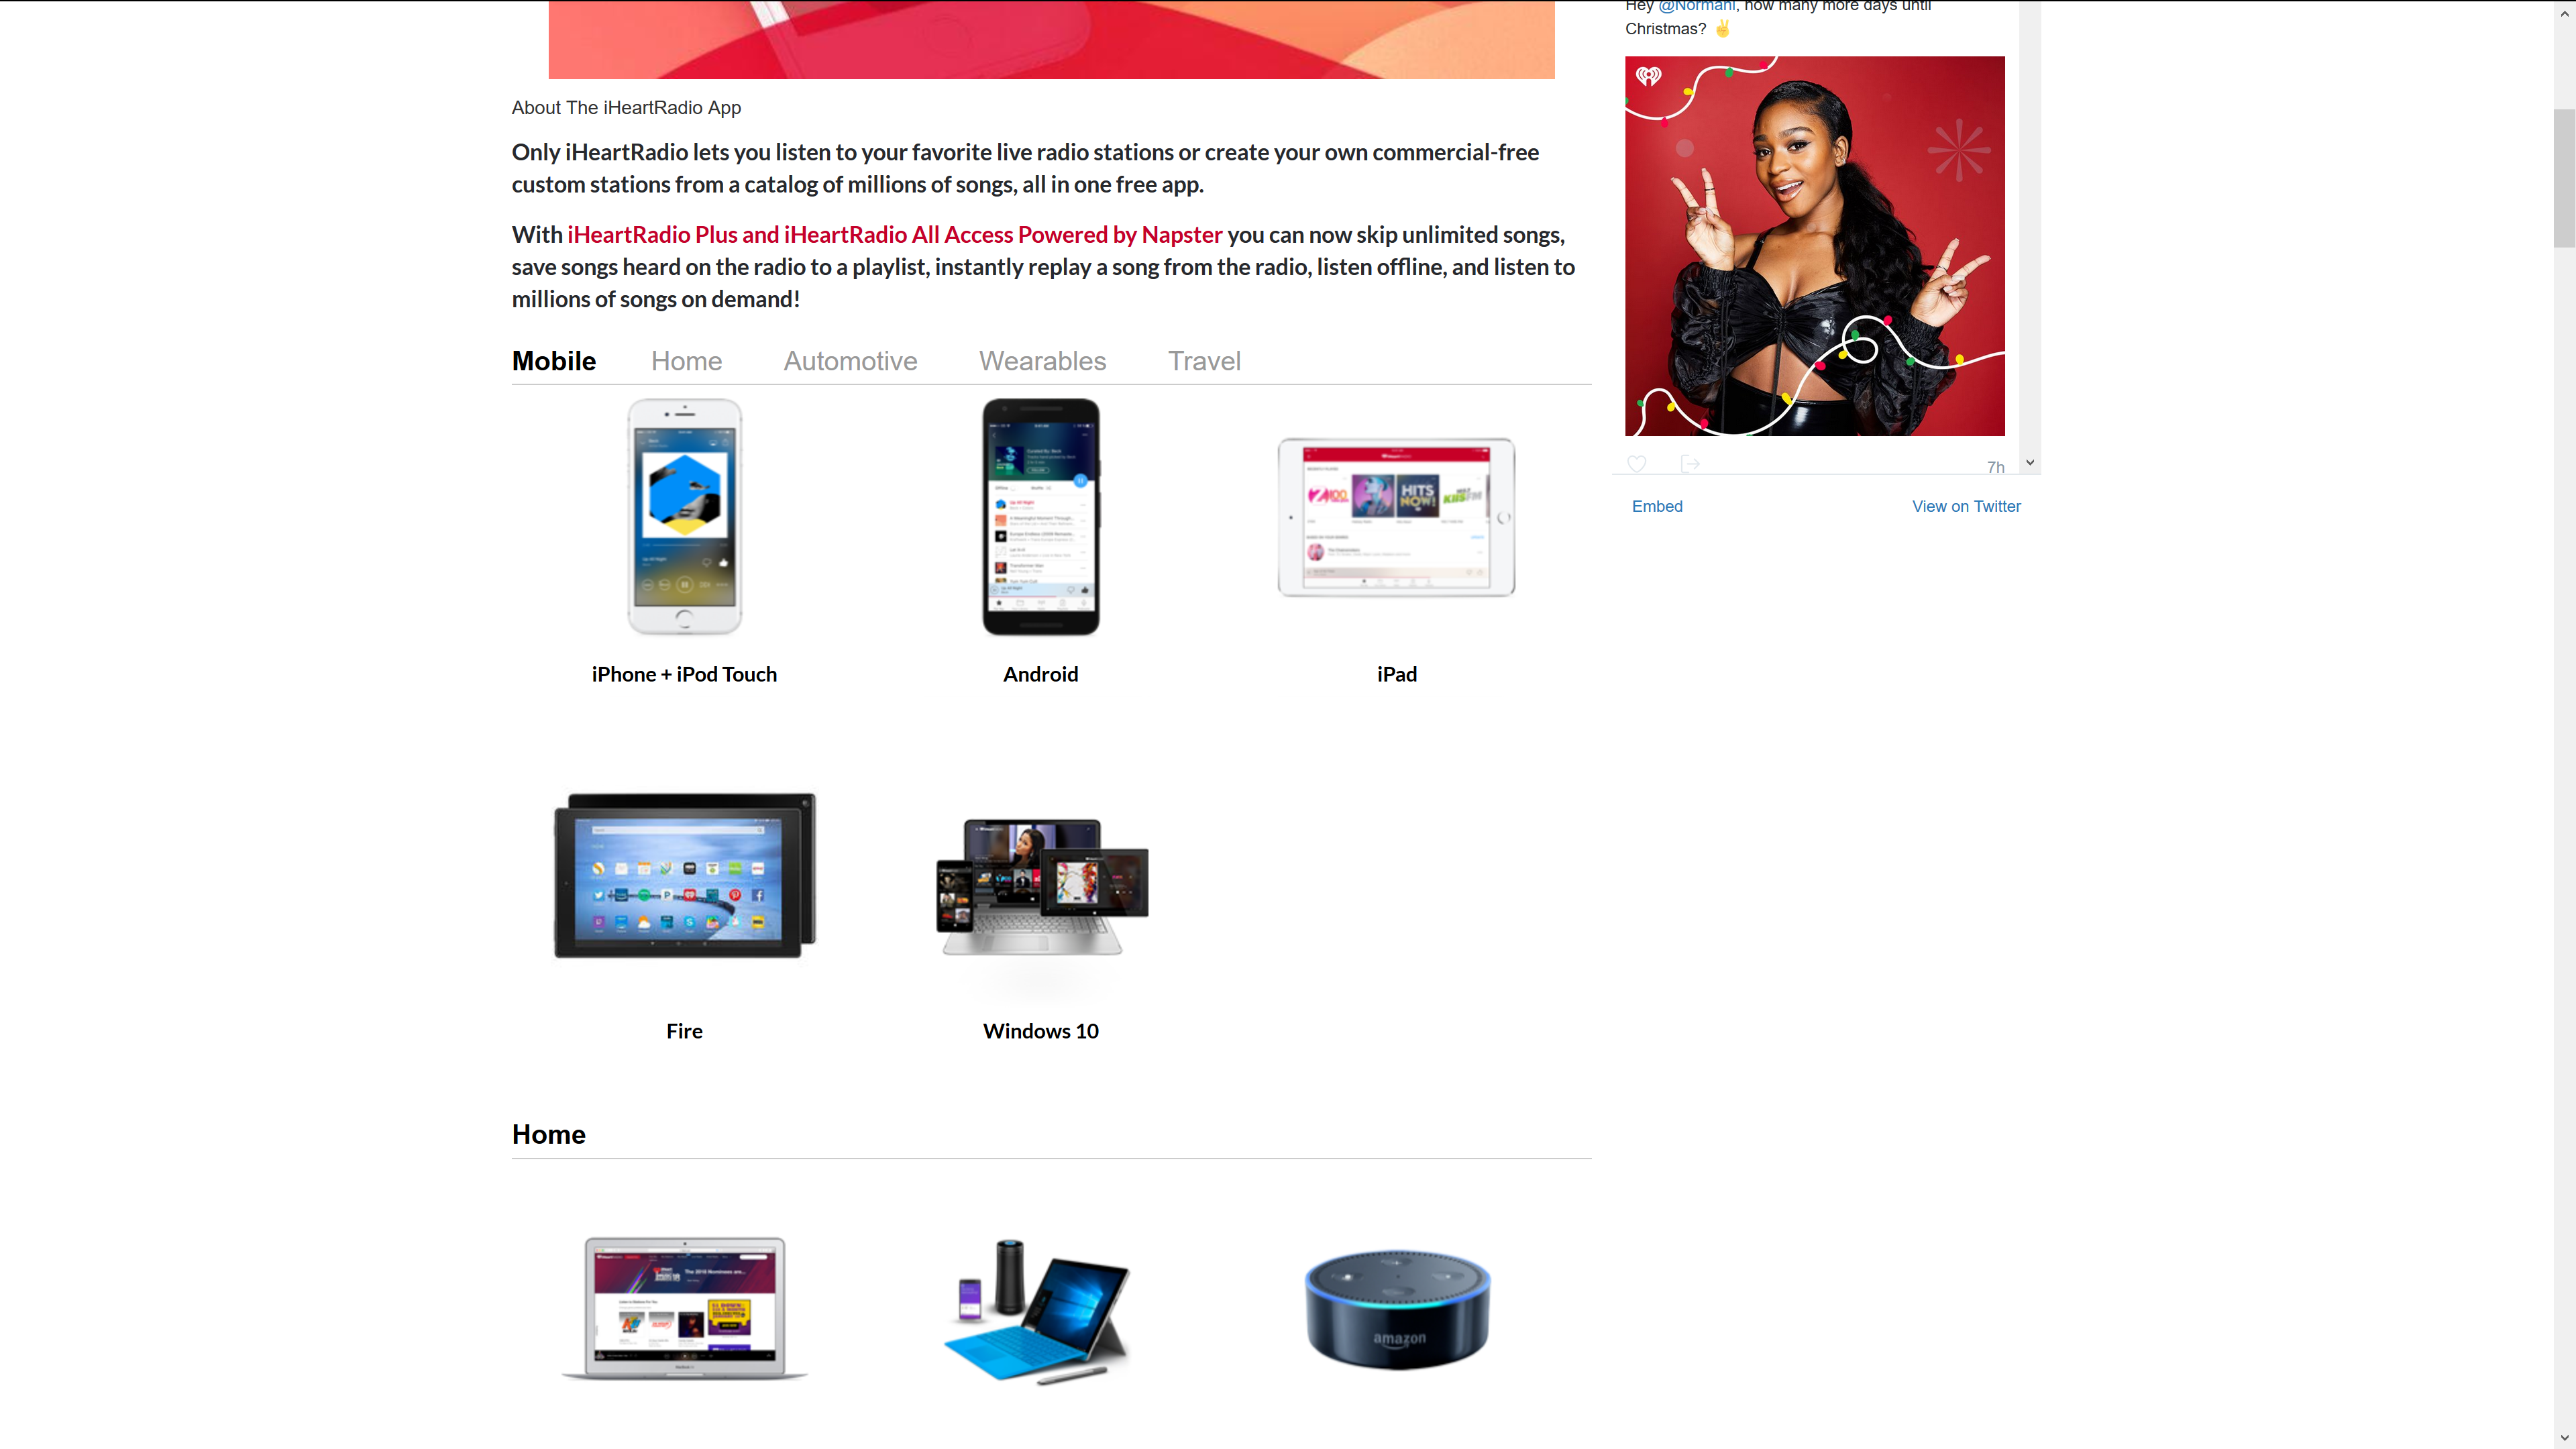Screen dimensions: 2576x1449
Task: Click the Embed option
Action: 1656,506
